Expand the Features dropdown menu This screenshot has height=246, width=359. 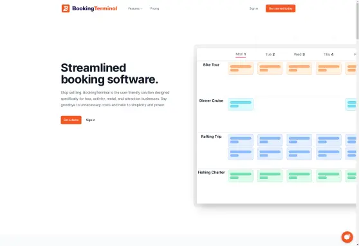coord(135,8)
